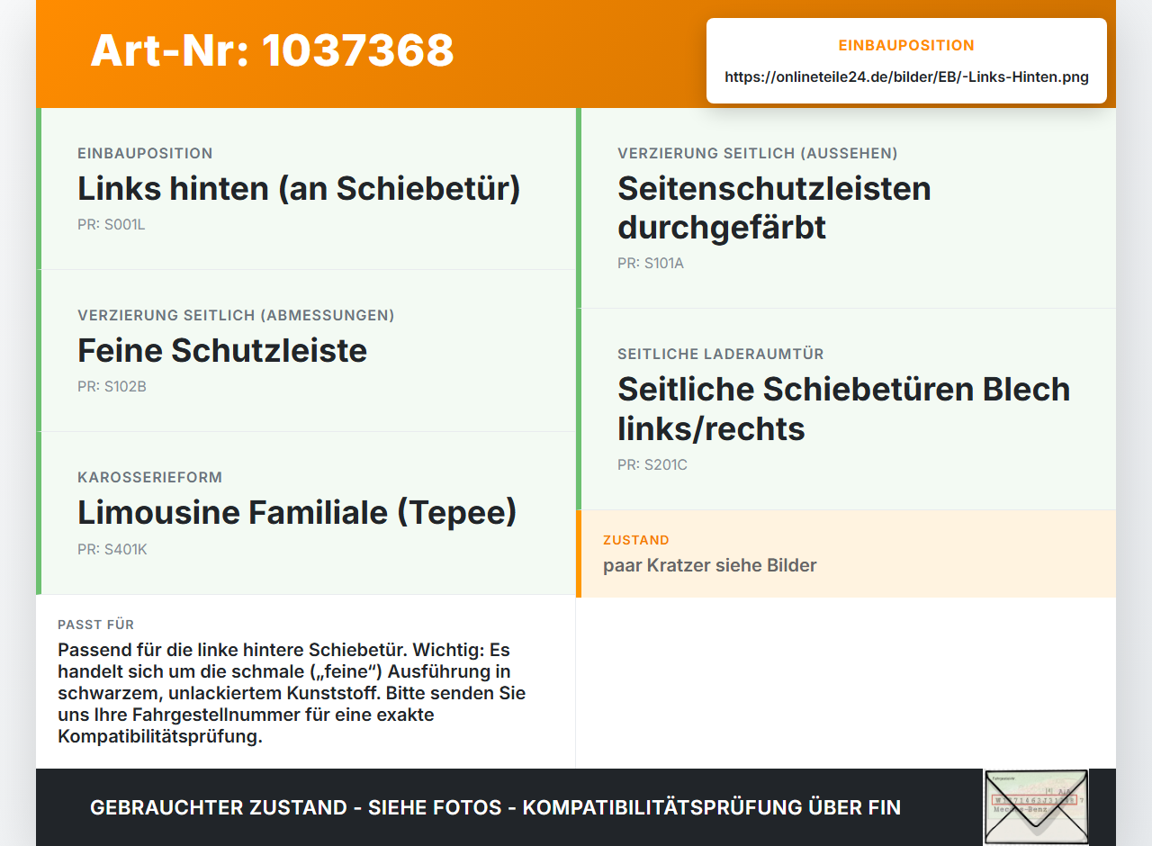Click the PR: S001L code
Image resolution: width=1152 pixels, height=846 pixels.
tap(111, 225)
